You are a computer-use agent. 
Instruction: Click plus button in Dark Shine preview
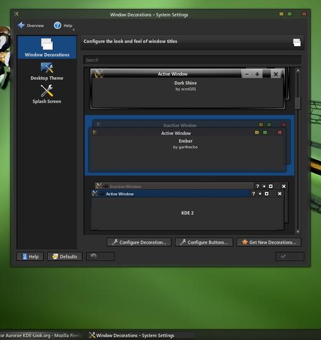257,74
